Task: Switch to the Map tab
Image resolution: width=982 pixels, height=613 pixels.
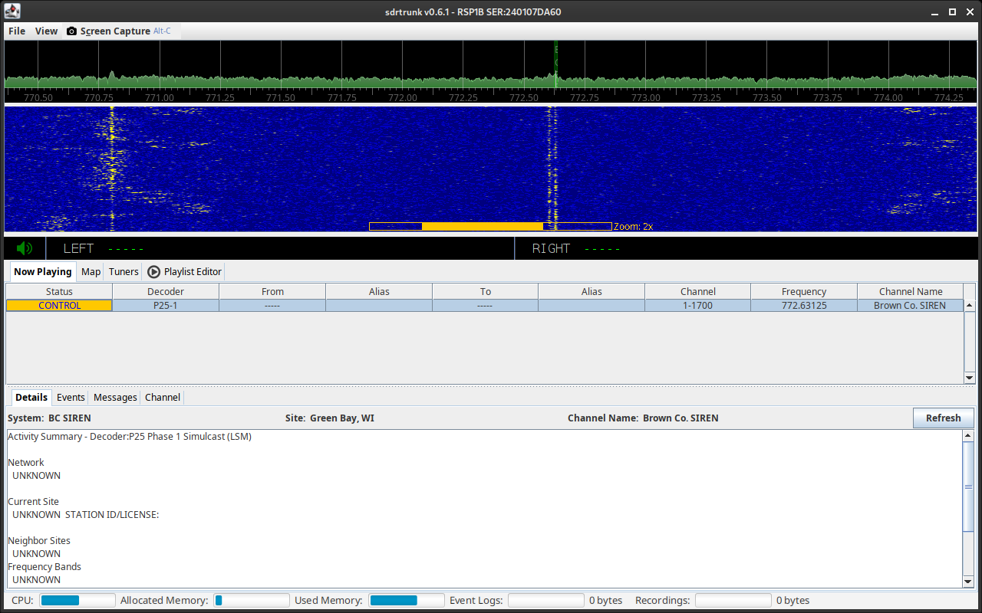Action: (91, 271)
